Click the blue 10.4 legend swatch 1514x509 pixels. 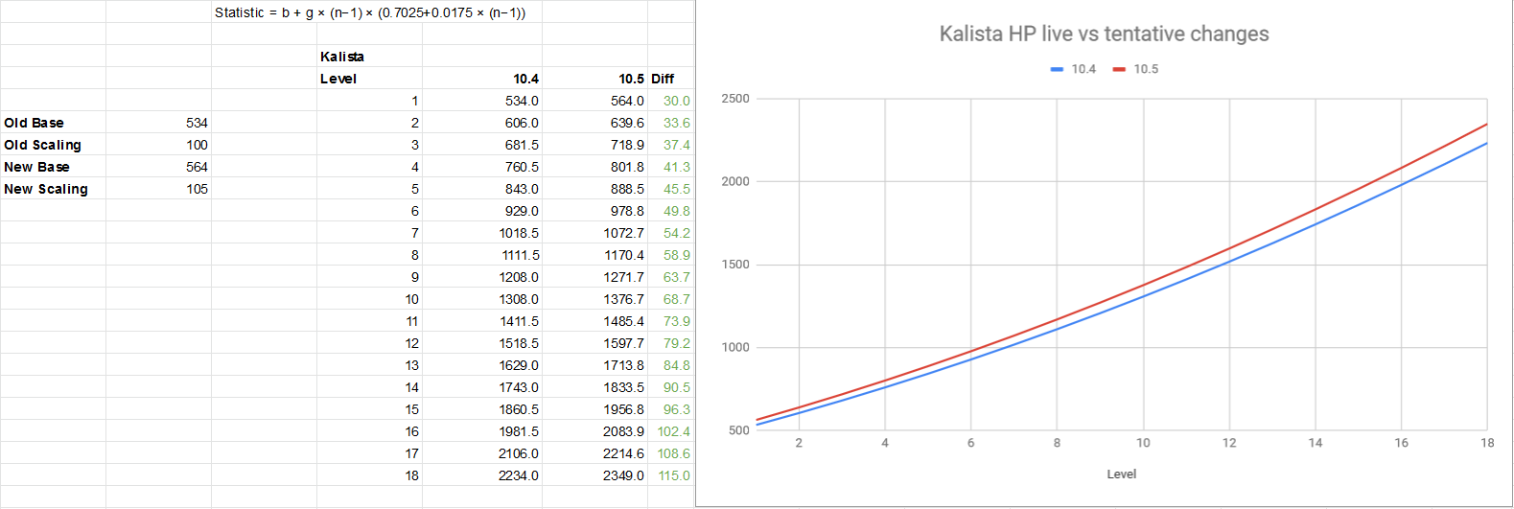pyautogui.click(x=1057, y=69)
